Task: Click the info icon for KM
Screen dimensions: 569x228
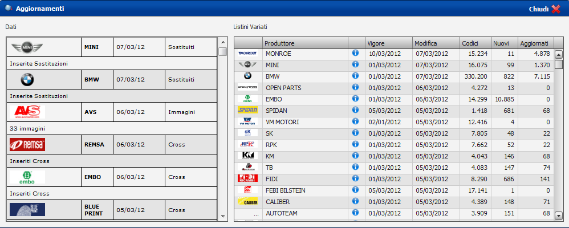Action: click(355, 156)
